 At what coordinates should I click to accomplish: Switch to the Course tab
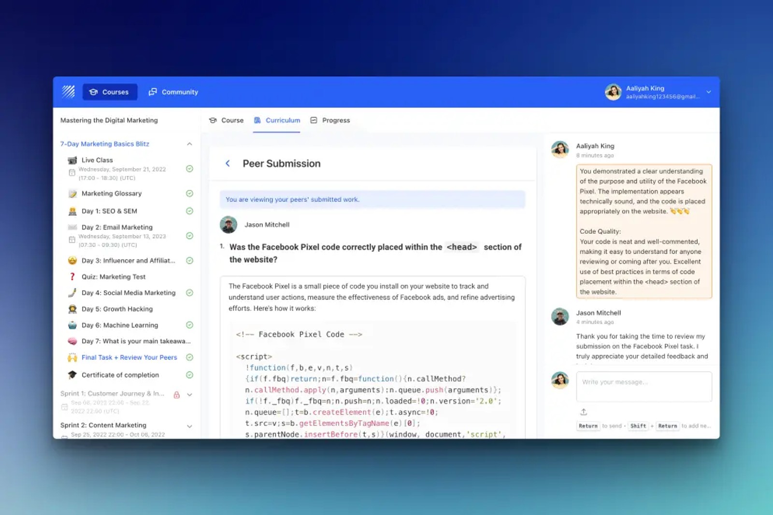[226, 120]
